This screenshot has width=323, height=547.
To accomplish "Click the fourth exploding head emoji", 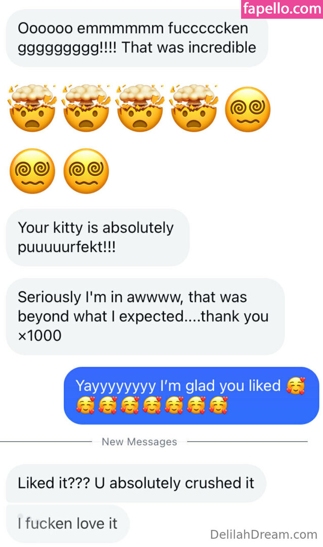I will click(194, 108).
